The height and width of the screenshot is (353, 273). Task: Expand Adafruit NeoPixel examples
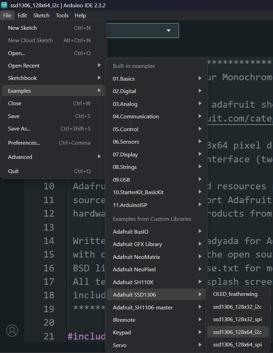coord(157,269)
